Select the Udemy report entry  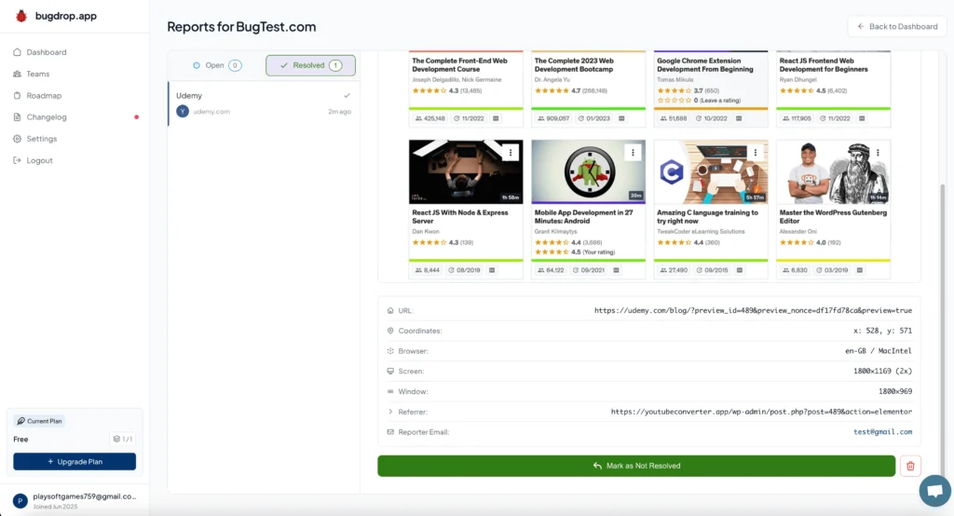[x=264, y=103]
